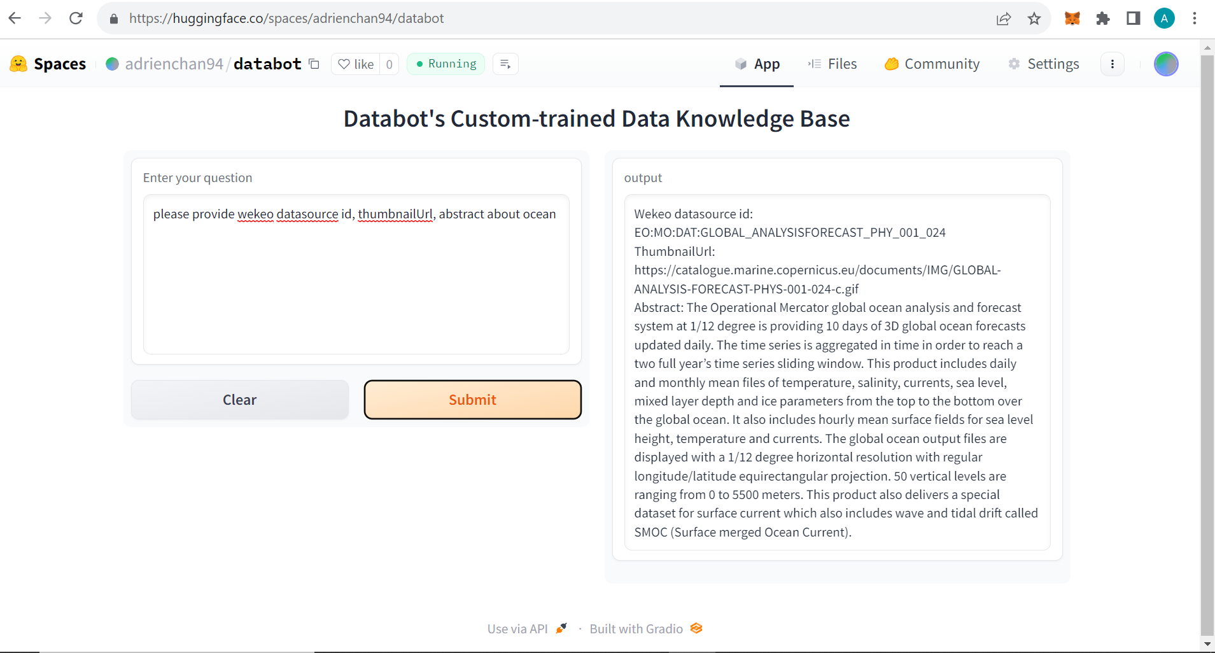Open adrienchan94 user profile
The height and width of the screenshot is (653, 1215).
[x=174, y=64]
